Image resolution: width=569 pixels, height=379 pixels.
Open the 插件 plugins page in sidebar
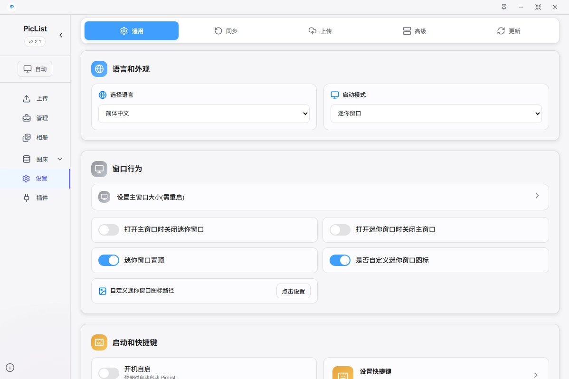[x=36, y=198]
